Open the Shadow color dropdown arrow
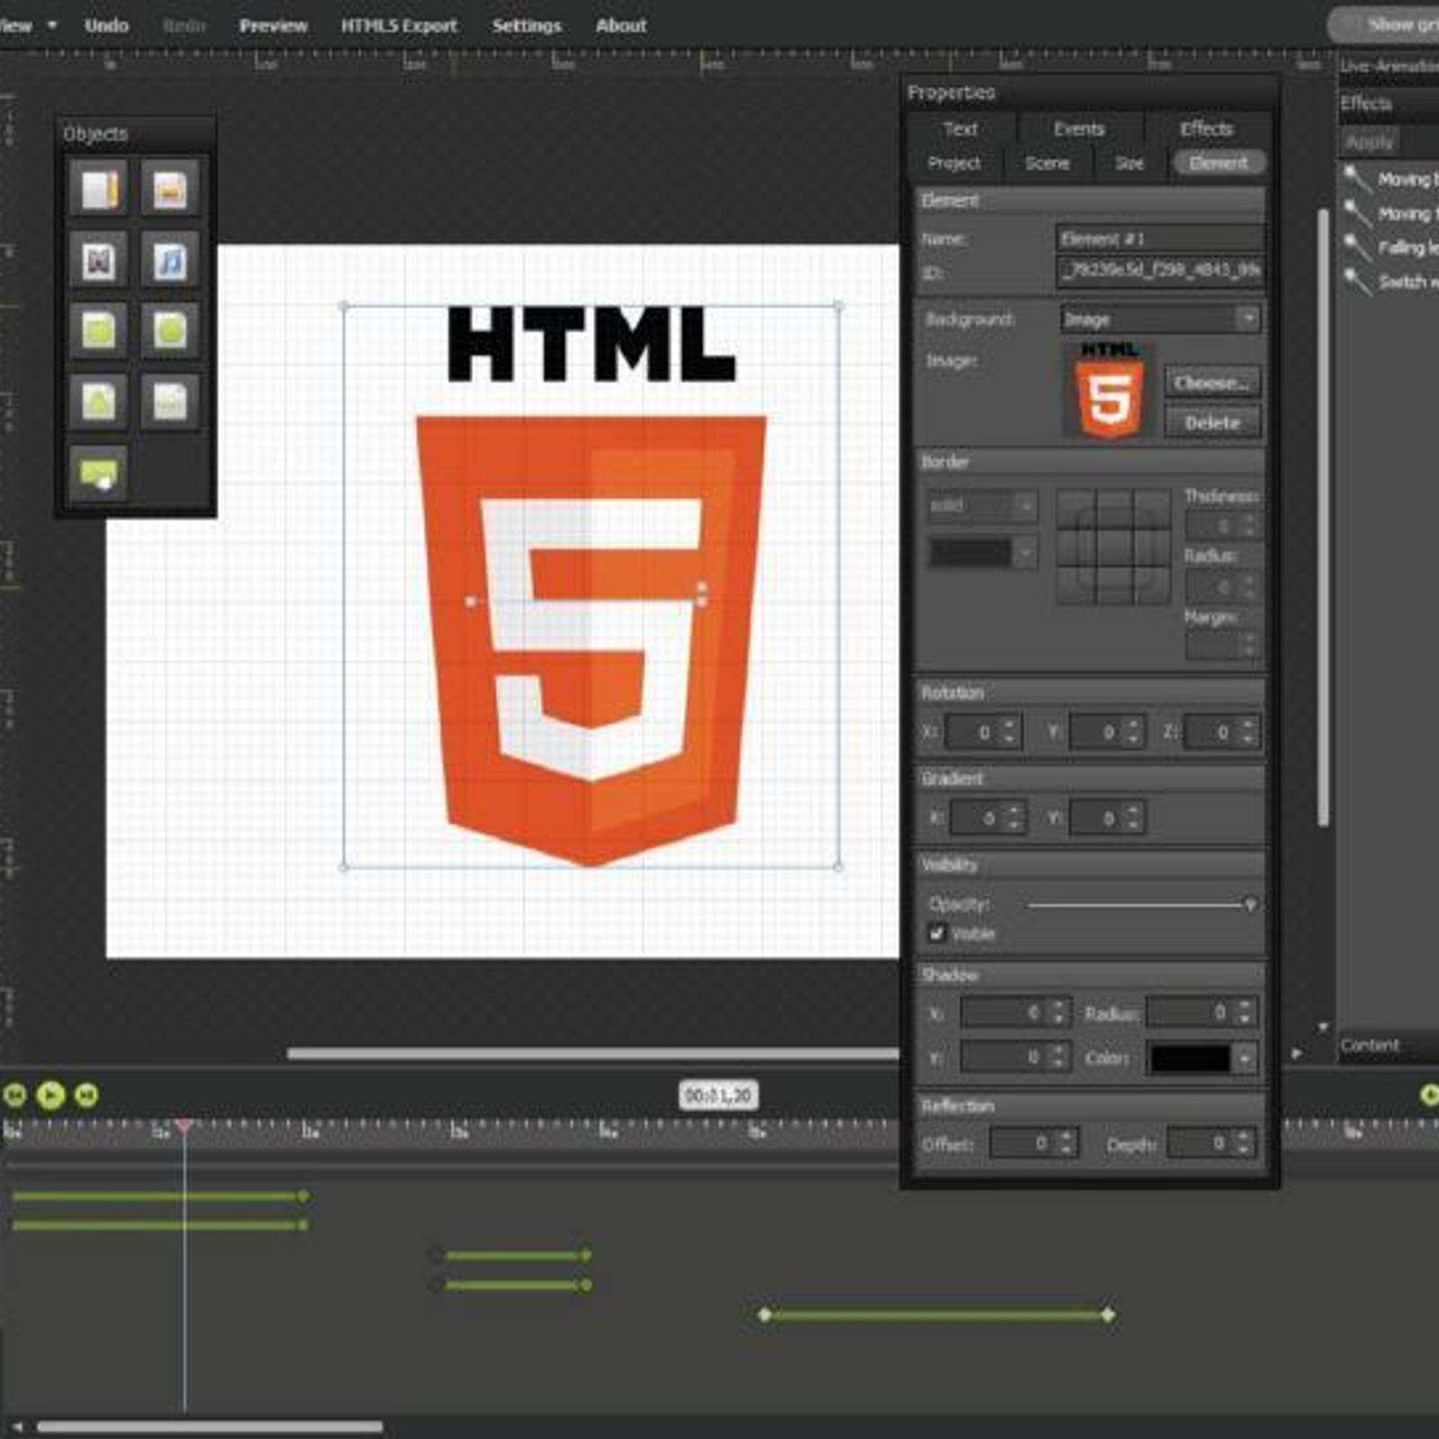 pyautogui.click(x=1245, y=1058)
